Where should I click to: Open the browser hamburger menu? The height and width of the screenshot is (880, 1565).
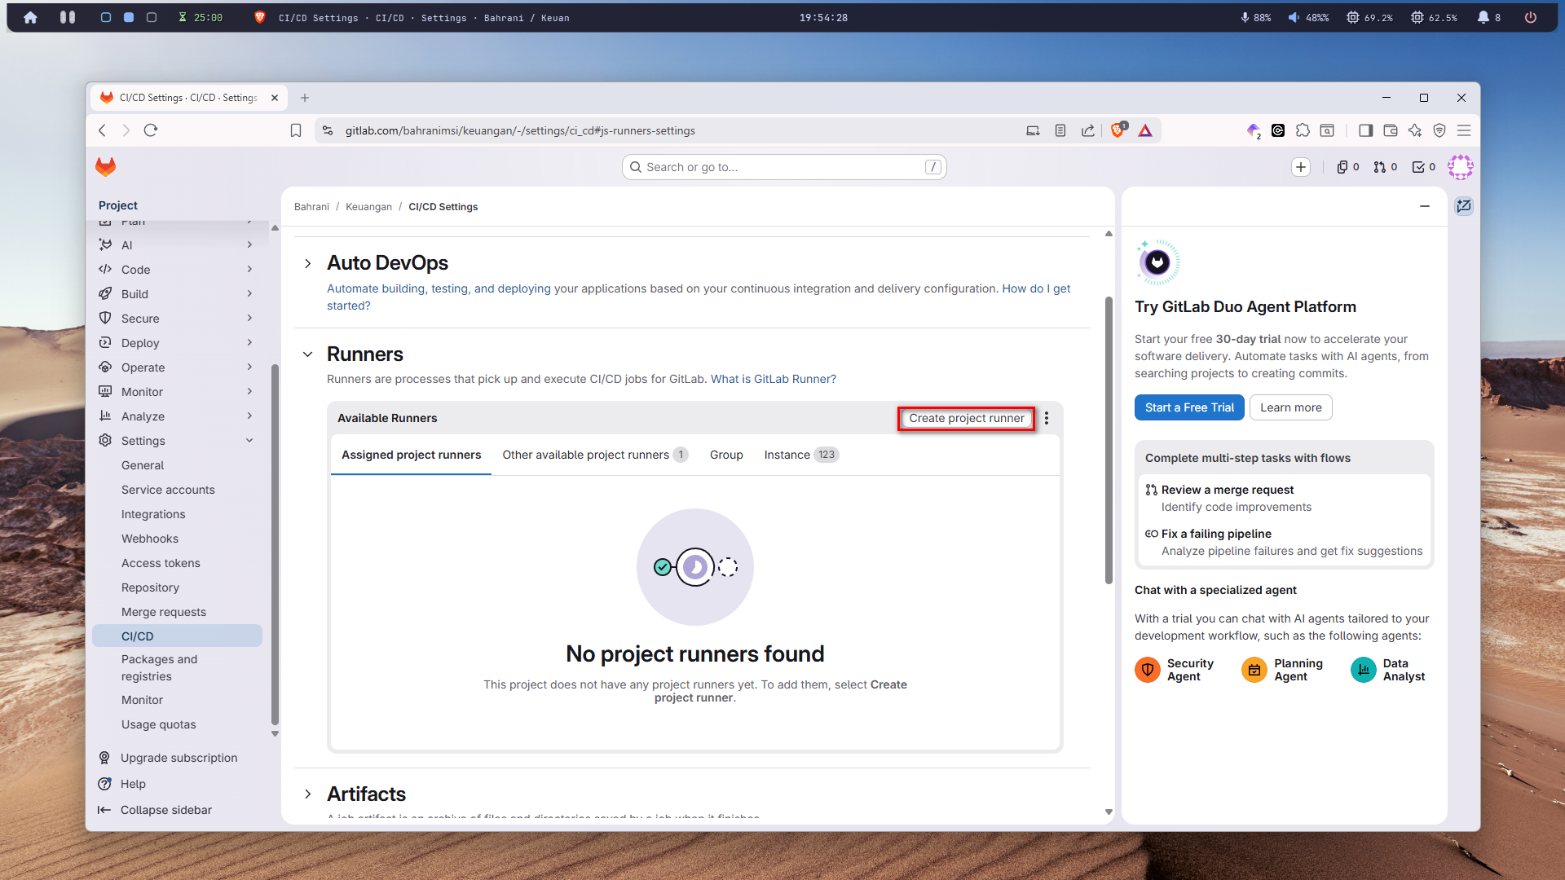tap(1464, 130)
